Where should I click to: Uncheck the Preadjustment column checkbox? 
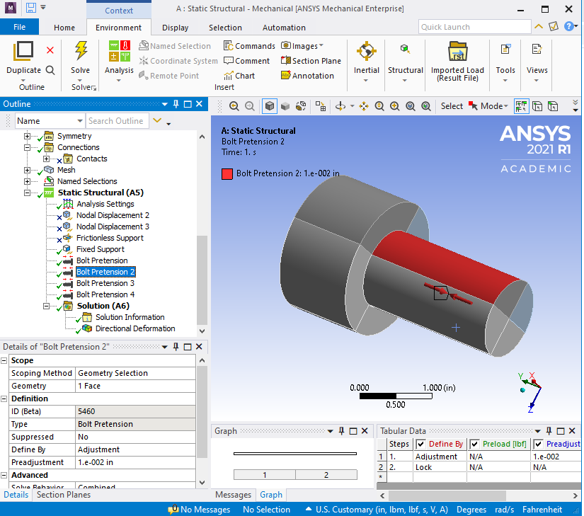(x=539, y=444)
